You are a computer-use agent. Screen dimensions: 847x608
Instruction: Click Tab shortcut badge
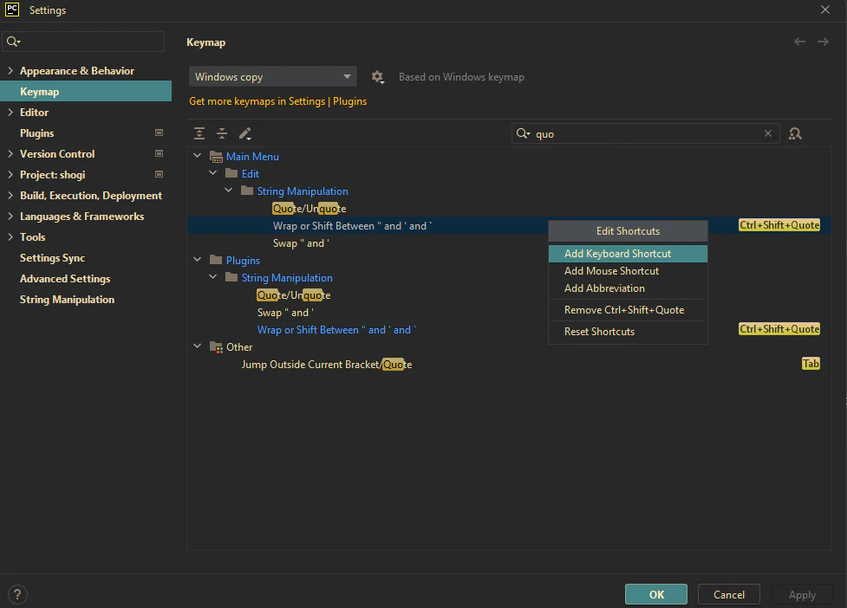coord(811,364)
